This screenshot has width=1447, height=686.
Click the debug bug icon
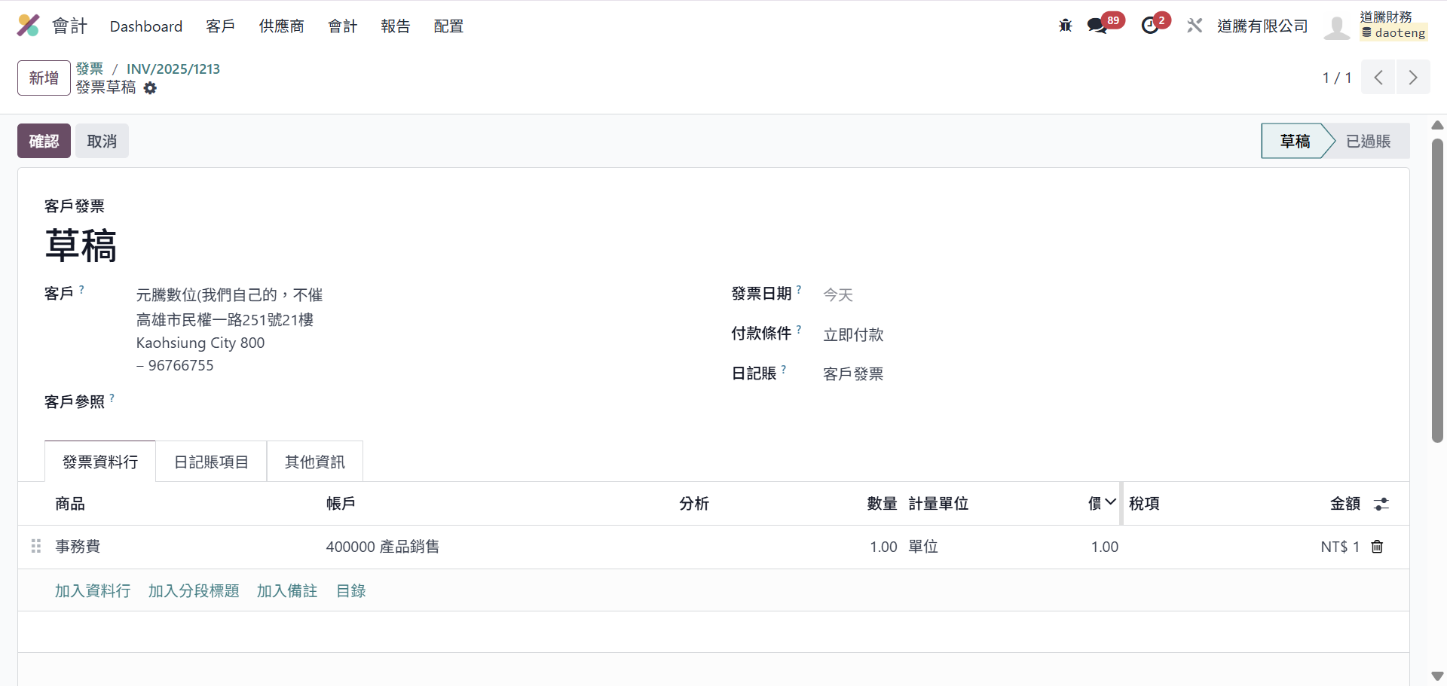(x=1065, y=26)
